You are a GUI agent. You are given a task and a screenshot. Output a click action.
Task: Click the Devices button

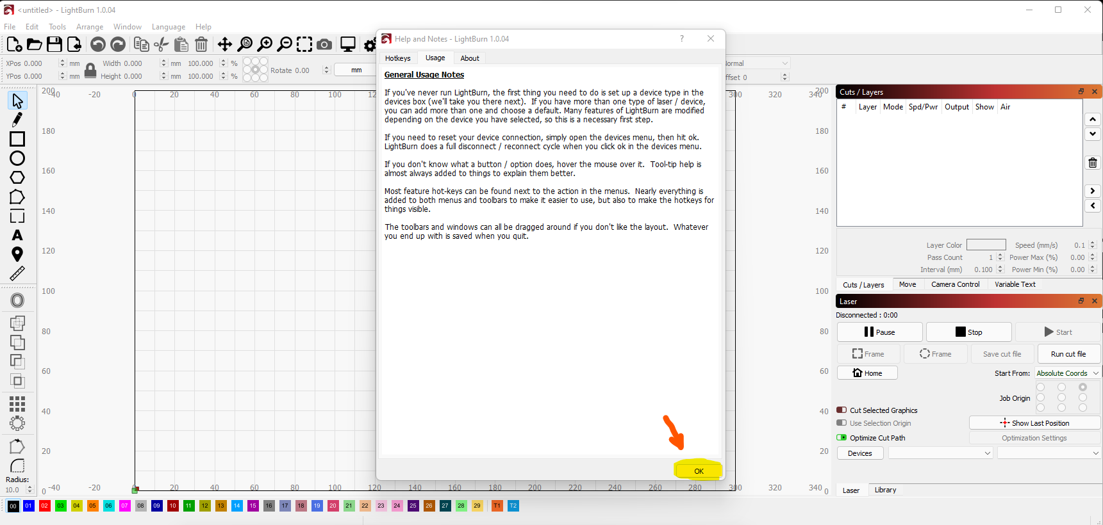point(859,453)
